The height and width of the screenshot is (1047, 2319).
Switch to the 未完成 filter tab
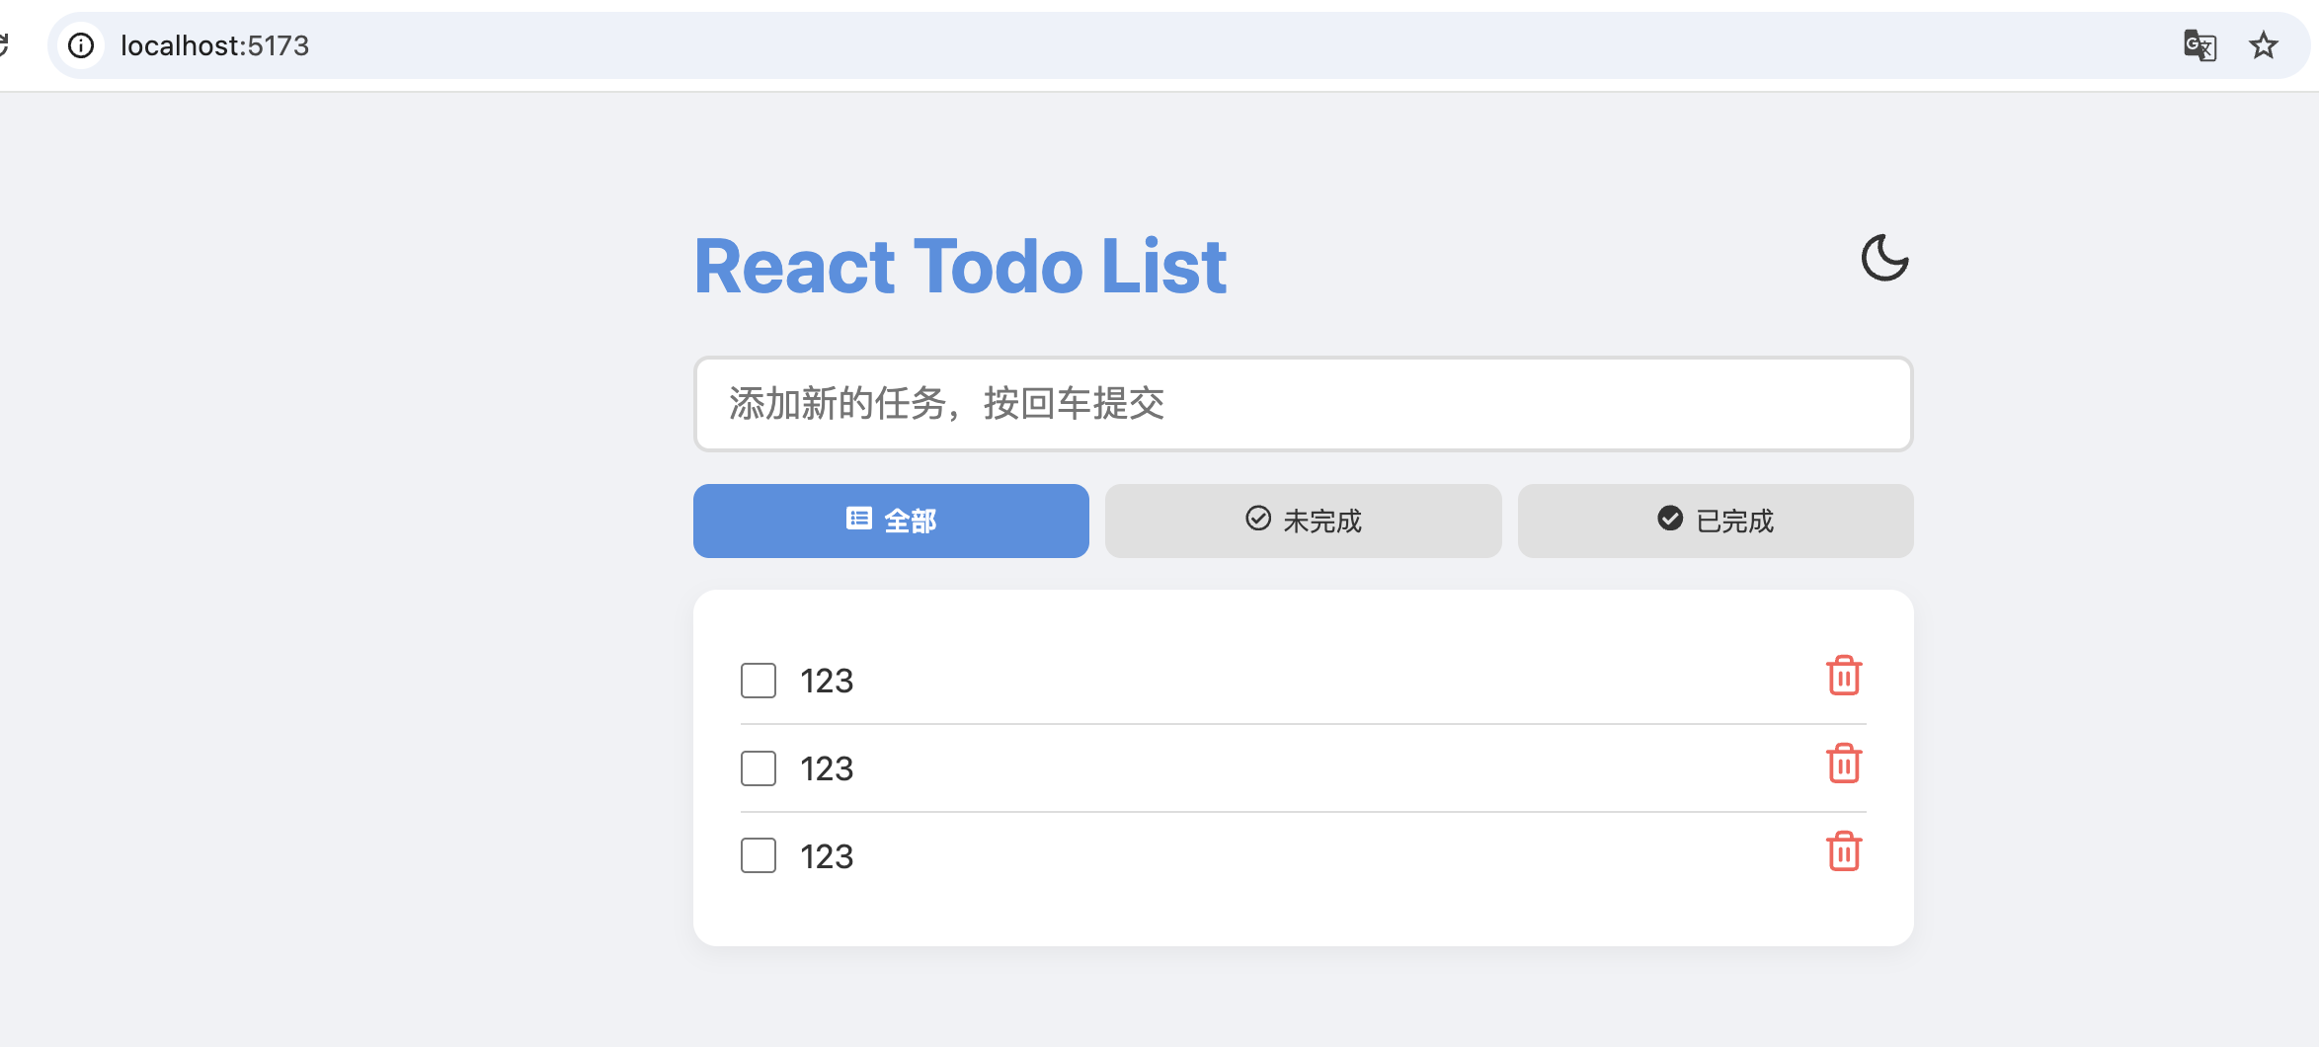1303,521
